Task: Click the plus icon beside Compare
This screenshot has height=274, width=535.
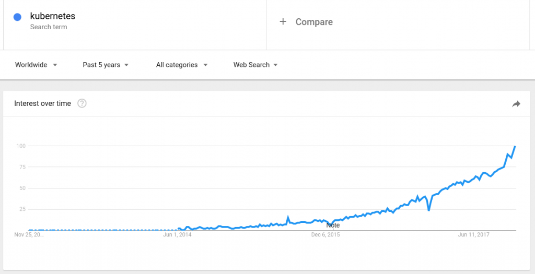Action: click(x=283, y=22)
